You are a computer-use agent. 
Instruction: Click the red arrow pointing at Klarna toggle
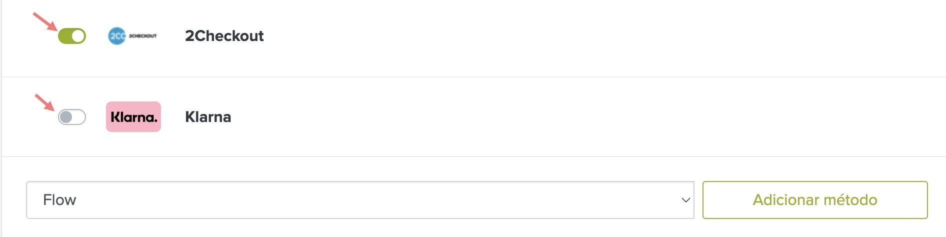click(44, 102)
